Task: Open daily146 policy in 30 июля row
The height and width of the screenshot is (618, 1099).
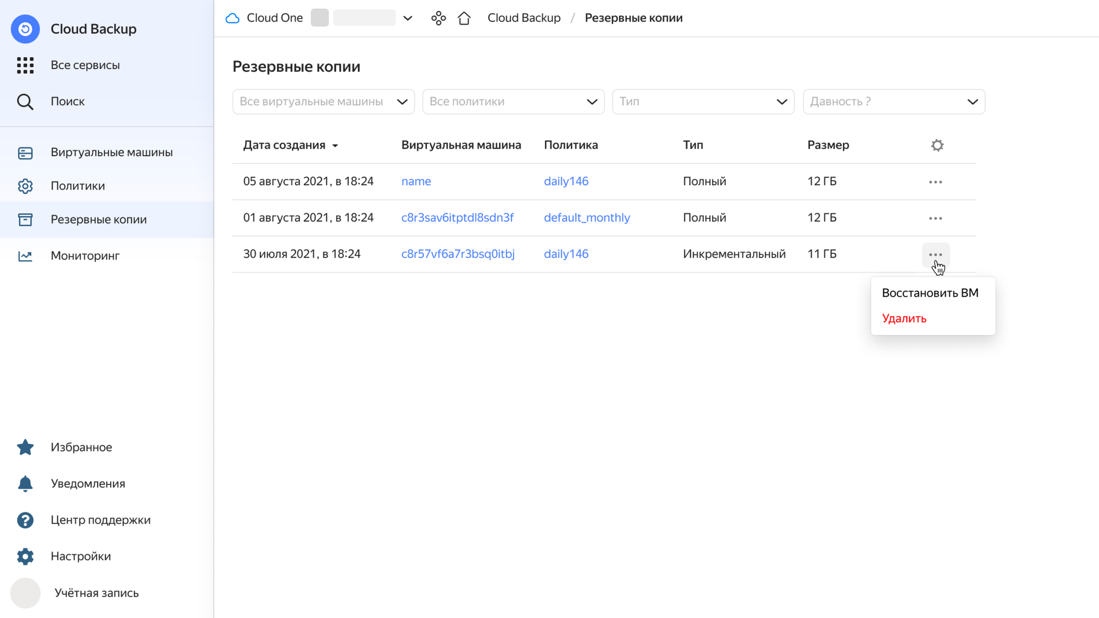Action: tap(566, 254)
